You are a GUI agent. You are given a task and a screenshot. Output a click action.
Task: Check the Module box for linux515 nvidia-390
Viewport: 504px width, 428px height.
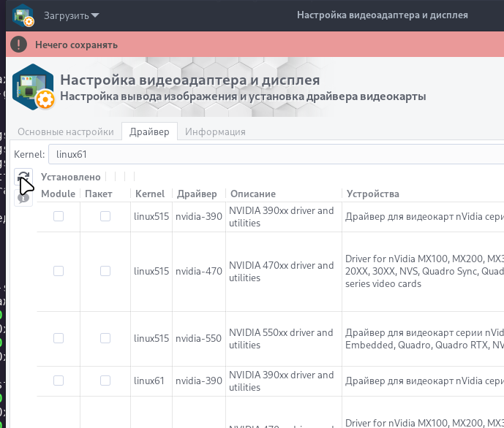(x=59, y=216)
